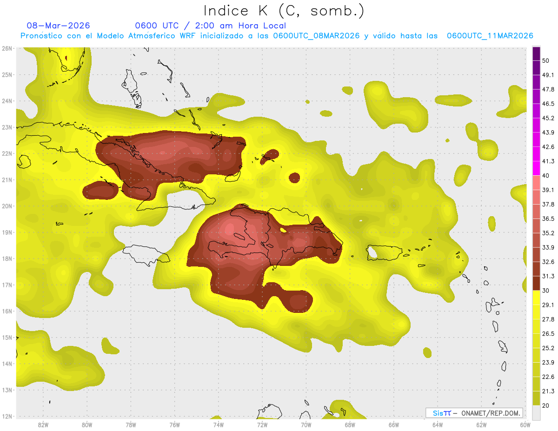
Task: Click the colorbar value 35.2
Action: point(548,233)
